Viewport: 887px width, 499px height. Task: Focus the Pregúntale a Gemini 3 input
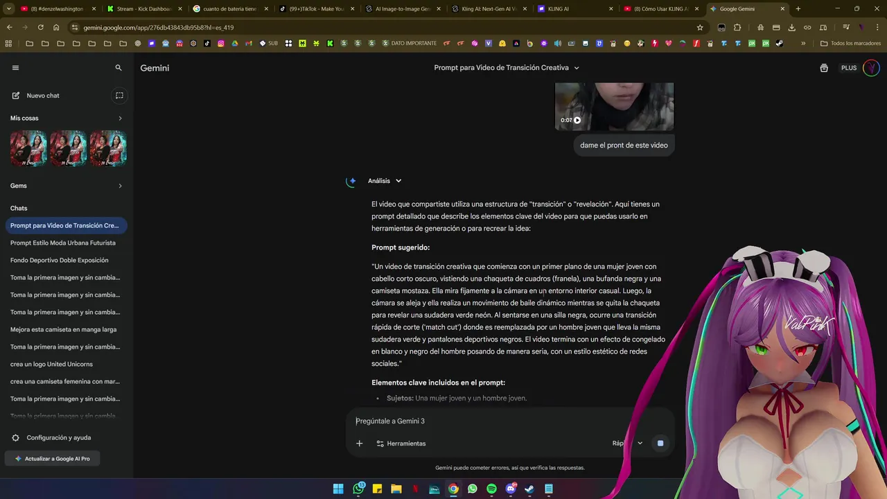coord(509,421)
